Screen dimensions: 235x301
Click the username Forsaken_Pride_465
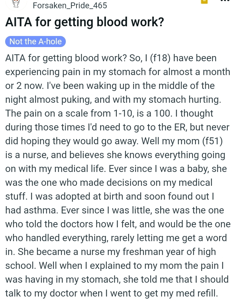(70, 6)
